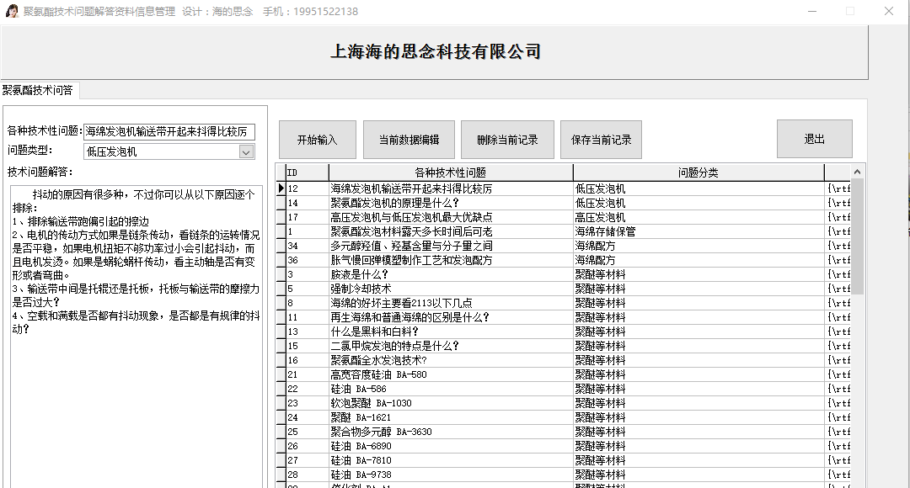Click the 技术问题解答 text area
Screen dimensions: 910x488
(135, 337)
